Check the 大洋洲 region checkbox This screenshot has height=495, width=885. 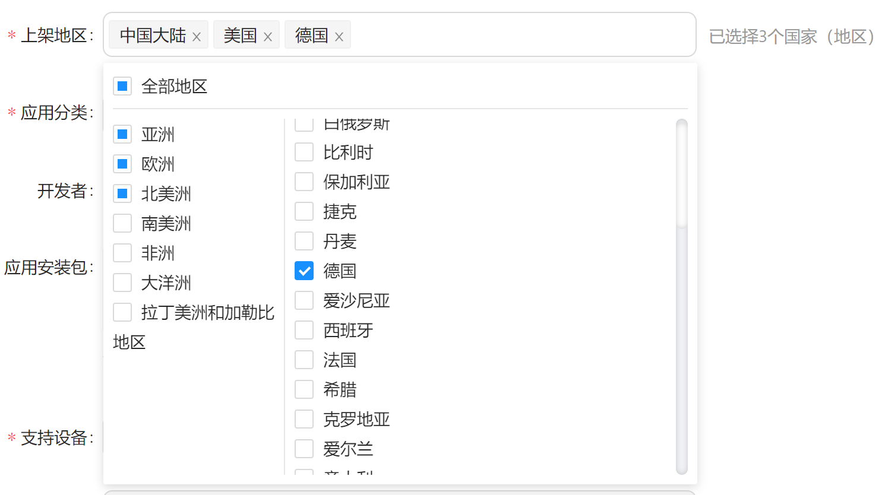[122, 283]
